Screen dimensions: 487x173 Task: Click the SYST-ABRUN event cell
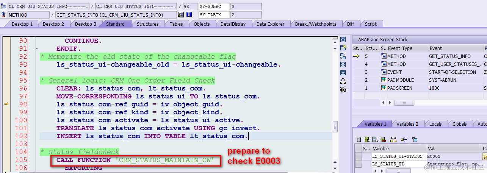456,80
